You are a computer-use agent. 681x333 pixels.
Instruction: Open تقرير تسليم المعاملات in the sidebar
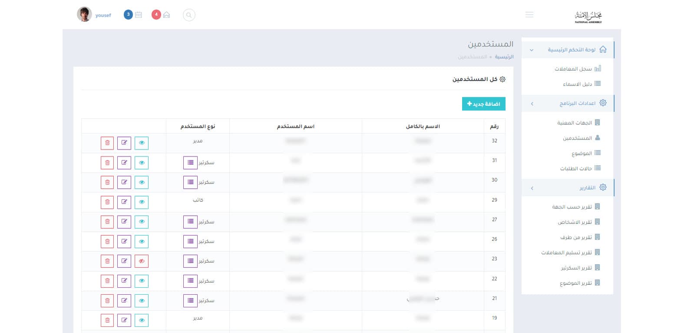click(571, 252)
